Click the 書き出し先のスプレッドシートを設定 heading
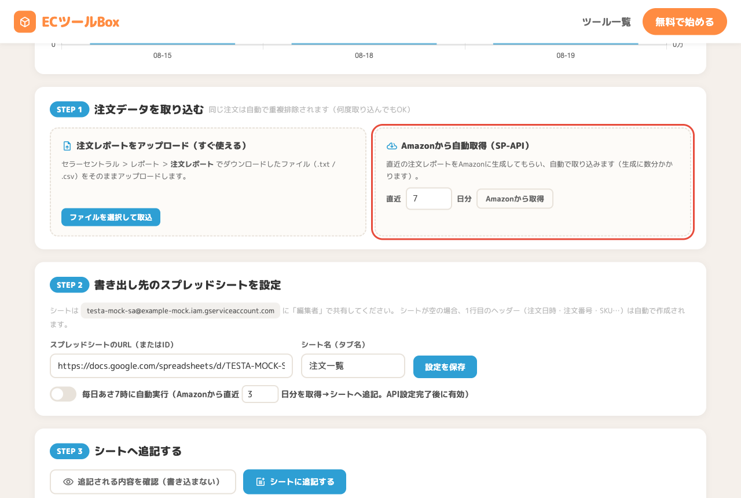The image size is (741, 498). tap(188, 285)
